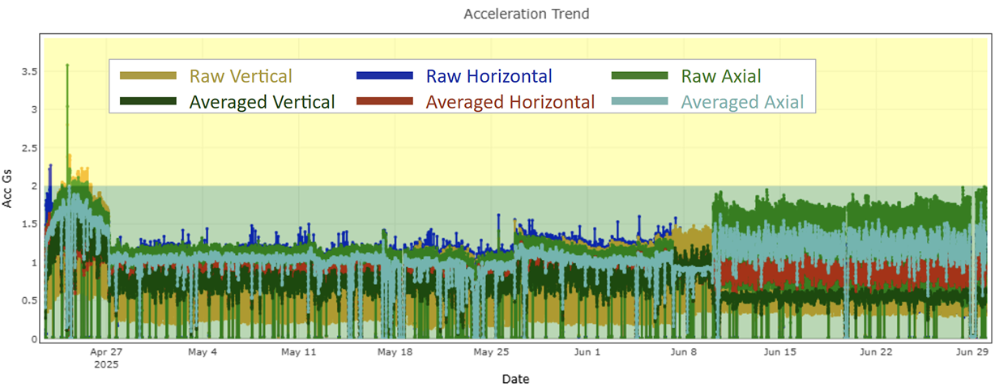
Task: Toggle the Averaged Vertical legend label
Action: click(262, 102)
